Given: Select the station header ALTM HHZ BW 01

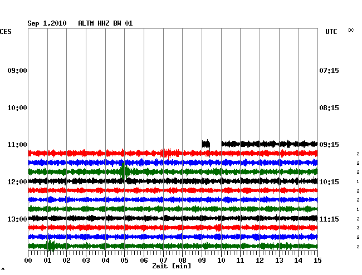Looking at the screenshot, I should 105,23.
